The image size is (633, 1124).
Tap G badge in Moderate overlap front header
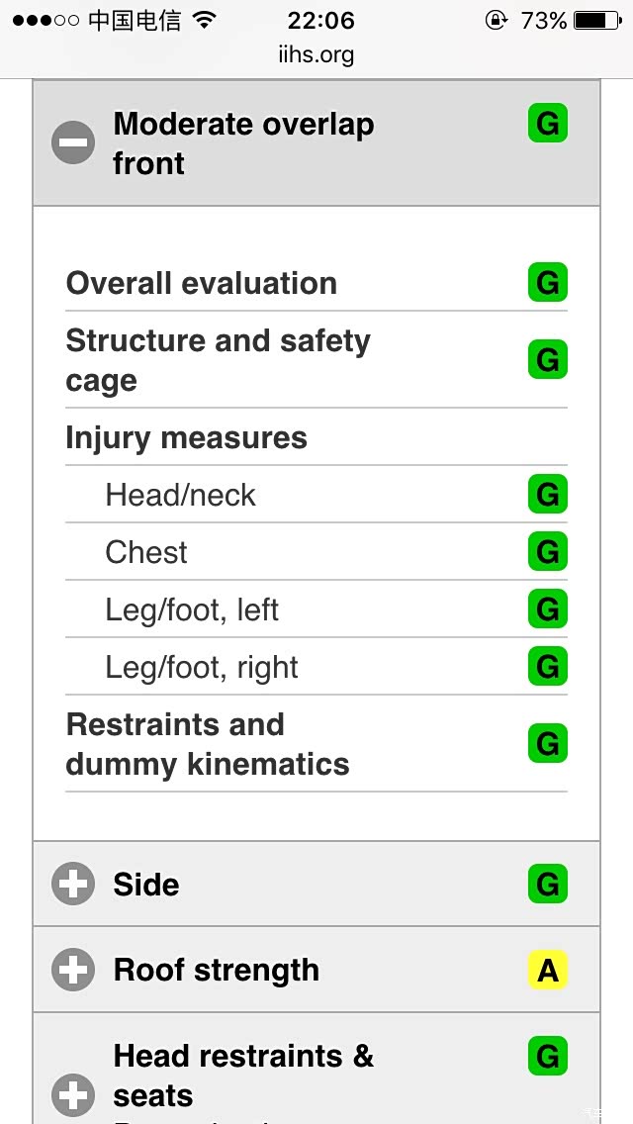point(547,124)
